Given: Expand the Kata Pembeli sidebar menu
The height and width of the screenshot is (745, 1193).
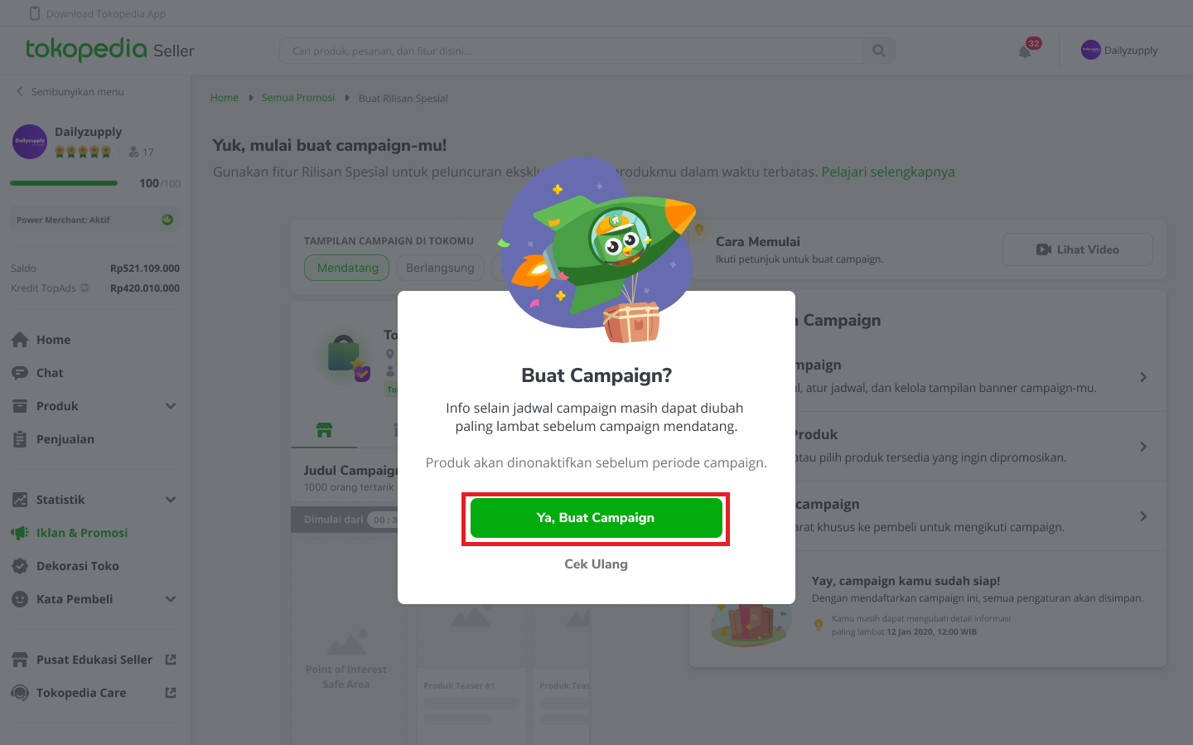Looking at the screenshot, I should 171,599.
